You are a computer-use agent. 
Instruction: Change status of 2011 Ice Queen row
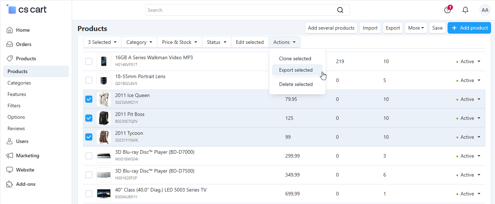[x=468, y=99]
